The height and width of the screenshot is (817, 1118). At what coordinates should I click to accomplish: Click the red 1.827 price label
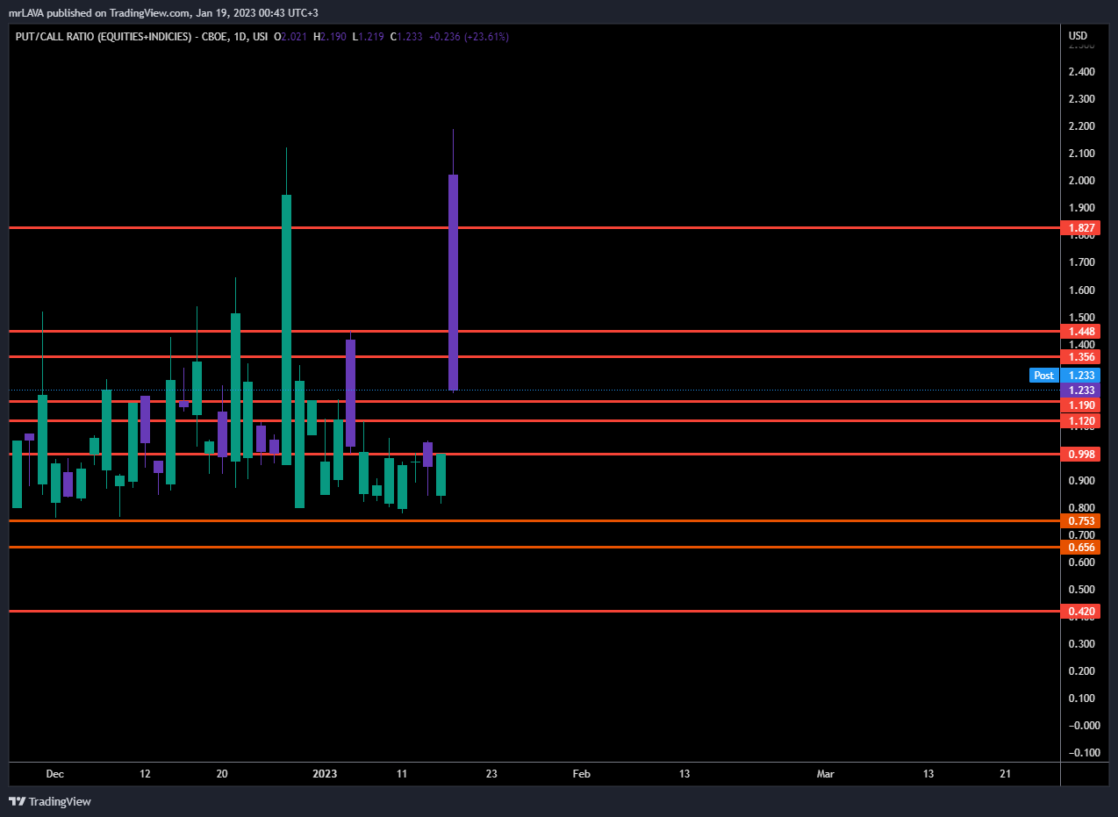click(1079, 227)
